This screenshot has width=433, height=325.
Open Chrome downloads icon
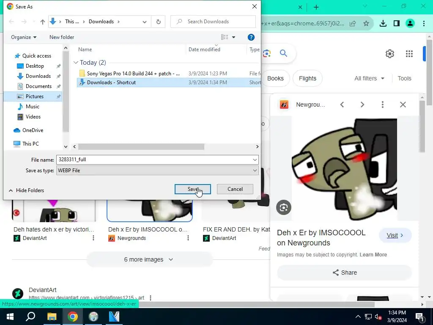click(x=383, y=24)
